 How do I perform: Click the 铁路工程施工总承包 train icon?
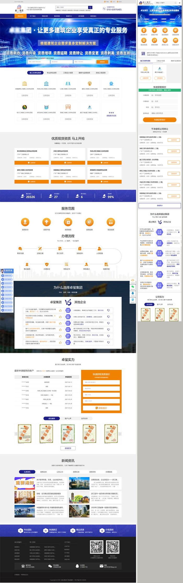pos(68,107)
